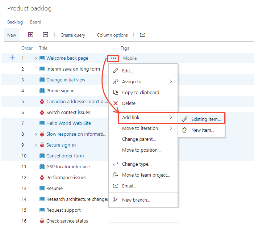Screen dimensions: 254x228
Task: Expand the Secure sign-in row
Action: pyautogui.click(x=36, y=145)
